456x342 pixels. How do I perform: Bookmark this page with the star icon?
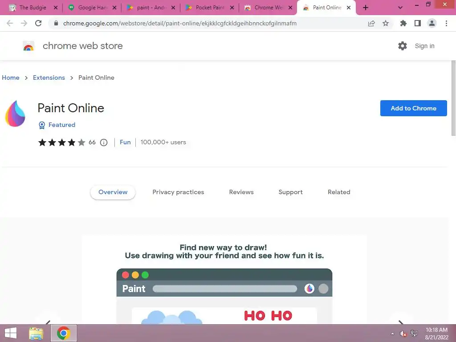pyautogui.click(x=386, y=23)
